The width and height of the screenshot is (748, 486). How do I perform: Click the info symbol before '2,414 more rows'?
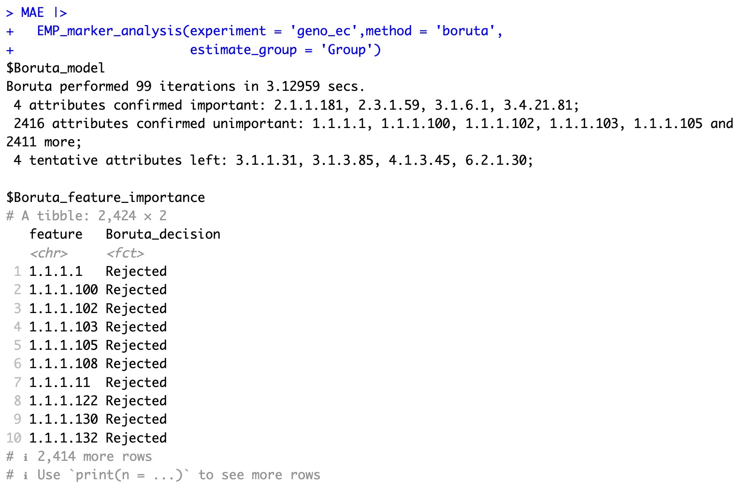pyautogui.click(x=26, y=457)
